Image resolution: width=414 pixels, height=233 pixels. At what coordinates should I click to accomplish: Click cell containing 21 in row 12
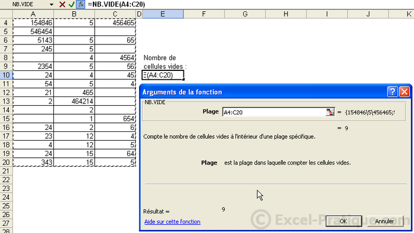33,92
